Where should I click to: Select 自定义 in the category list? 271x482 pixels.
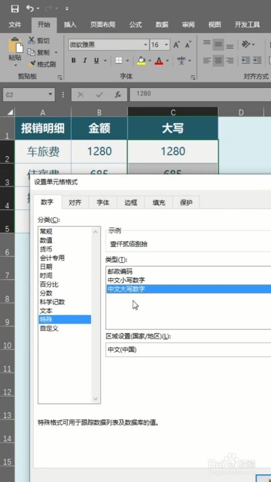(65, 328)
